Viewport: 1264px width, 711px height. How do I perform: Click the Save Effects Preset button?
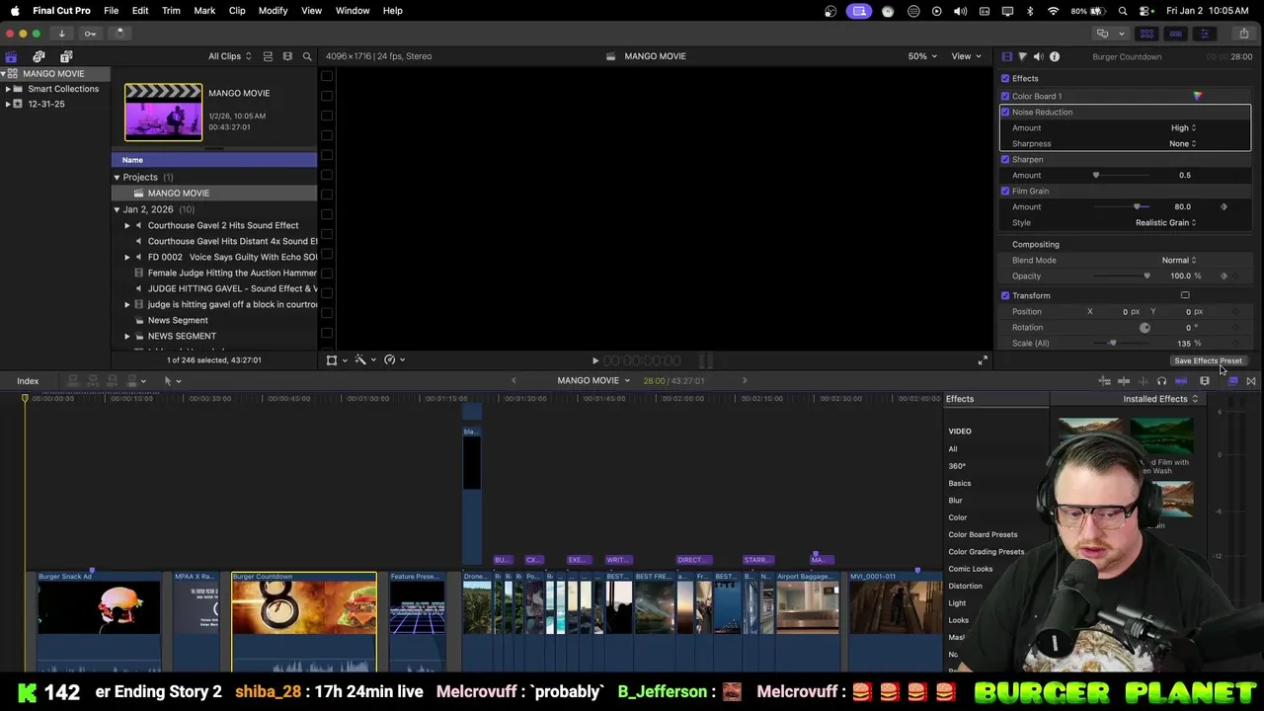click(1208, 360)
